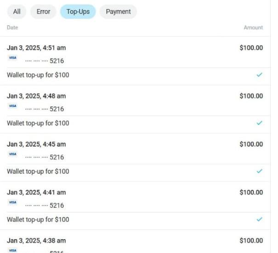Click the success checkmark for 4:45 am top-up
Viewport: 278px width, 253px height.
pos(259,171)
